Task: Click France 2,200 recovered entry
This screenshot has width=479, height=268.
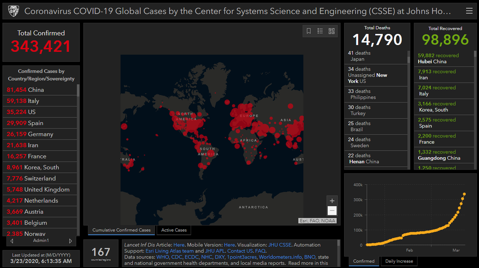Action: (443, 139)
